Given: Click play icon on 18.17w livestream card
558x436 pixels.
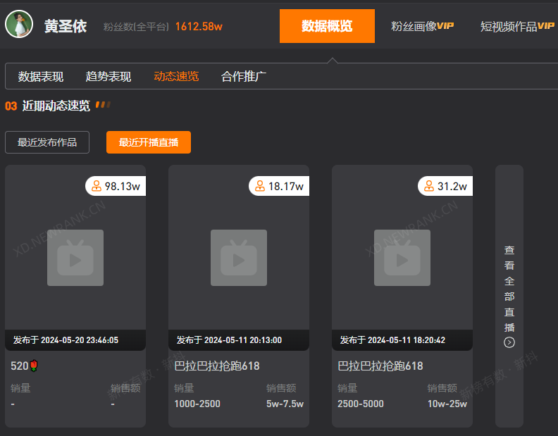Looking at the screenshot, I should (239, 258).
